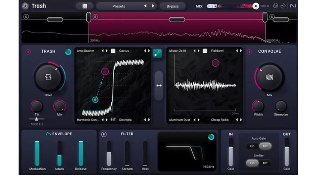This screenshot has height=175, width=318.
Task: Previous arrow for Amp Drainer
Action: pyautogui.click(x=102, y=51)
